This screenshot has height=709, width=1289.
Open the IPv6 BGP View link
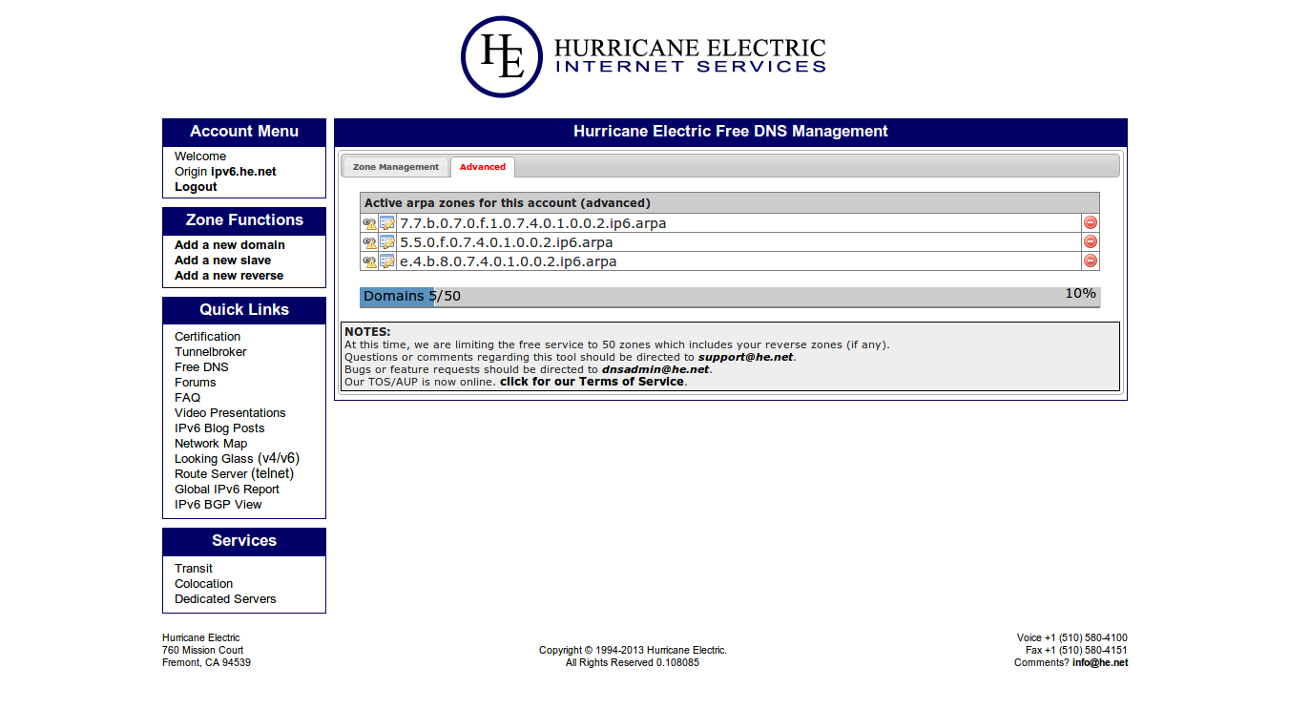(x=218, y=505)
